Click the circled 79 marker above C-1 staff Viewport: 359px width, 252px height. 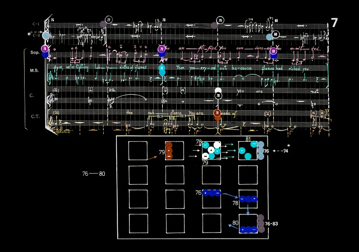click(x=220, y=20)
